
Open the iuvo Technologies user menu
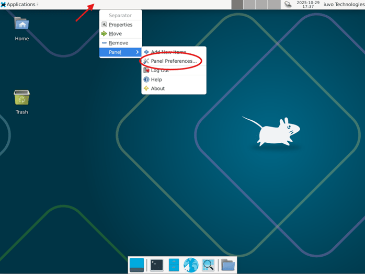click(x=344, y=5)
